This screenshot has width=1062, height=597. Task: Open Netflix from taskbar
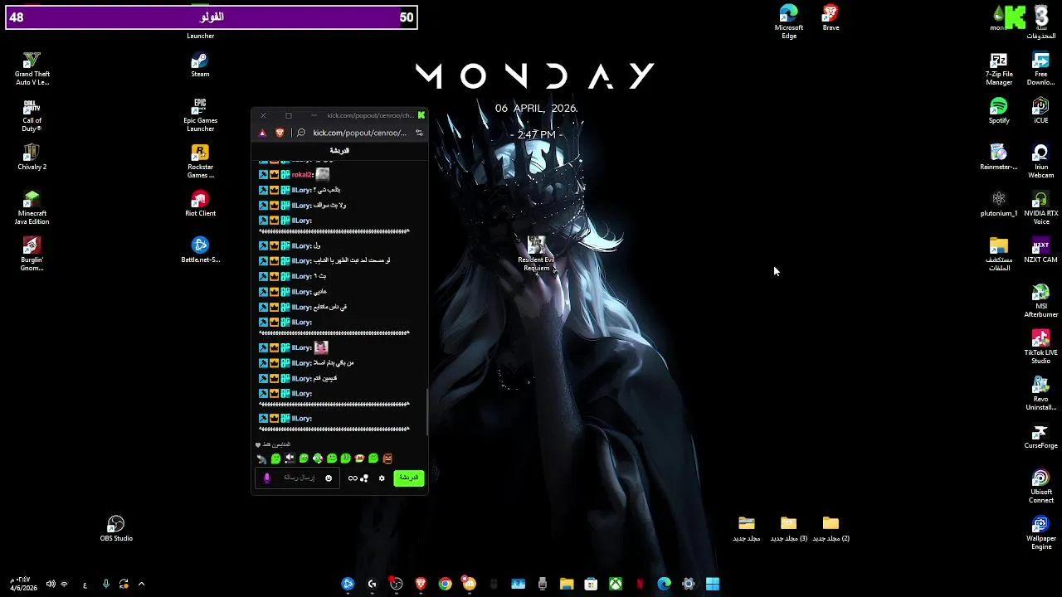640,585
